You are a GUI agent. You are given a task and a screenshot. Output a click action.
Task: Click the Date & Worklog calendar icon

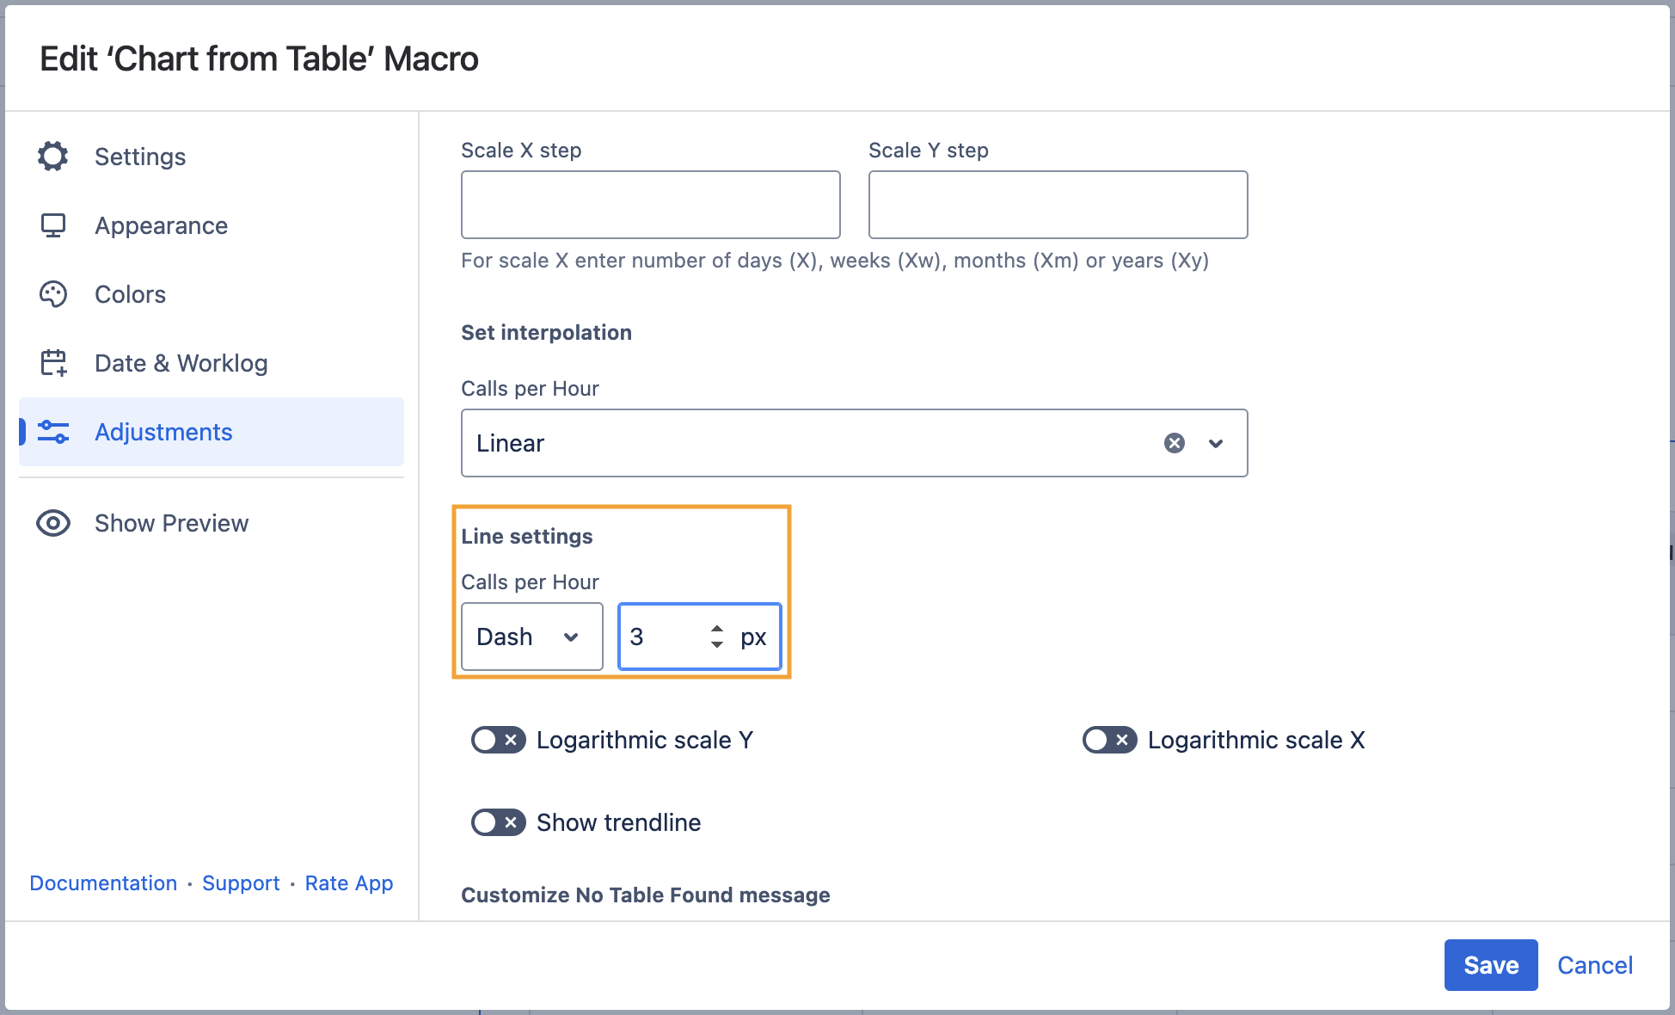coord(53,363)
